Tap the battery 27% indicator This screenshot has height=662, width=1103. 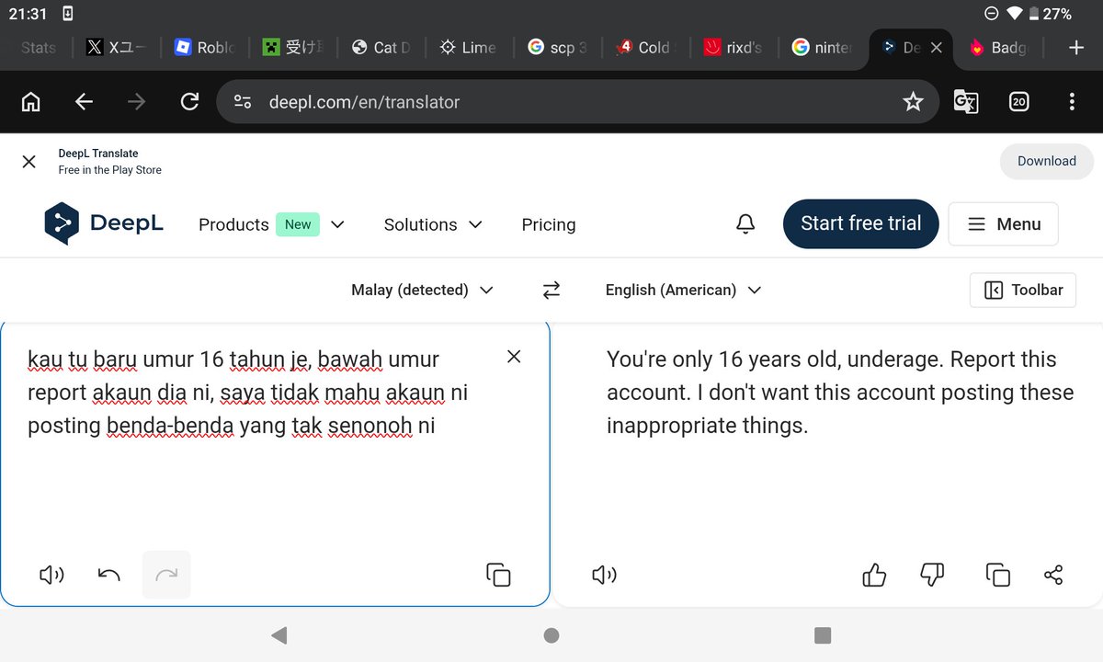[1050, 14]
